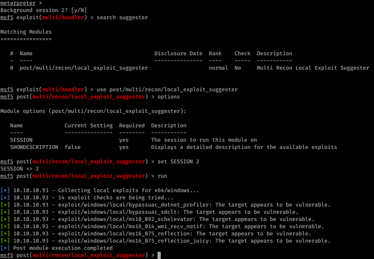The height and width of the screenshot is (259, 374).
Task: Click the "false" current setting value
Action: [73, 147]
